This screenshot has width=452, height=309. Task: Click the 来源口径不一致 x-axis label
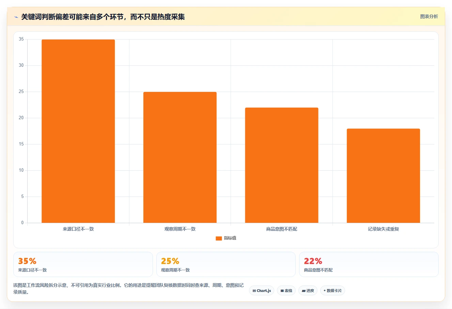pyautogui.click(x=78, y=229)
